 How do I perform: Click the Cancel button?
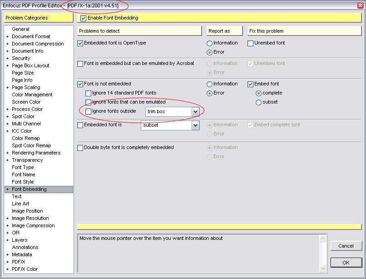pos(346,246)
